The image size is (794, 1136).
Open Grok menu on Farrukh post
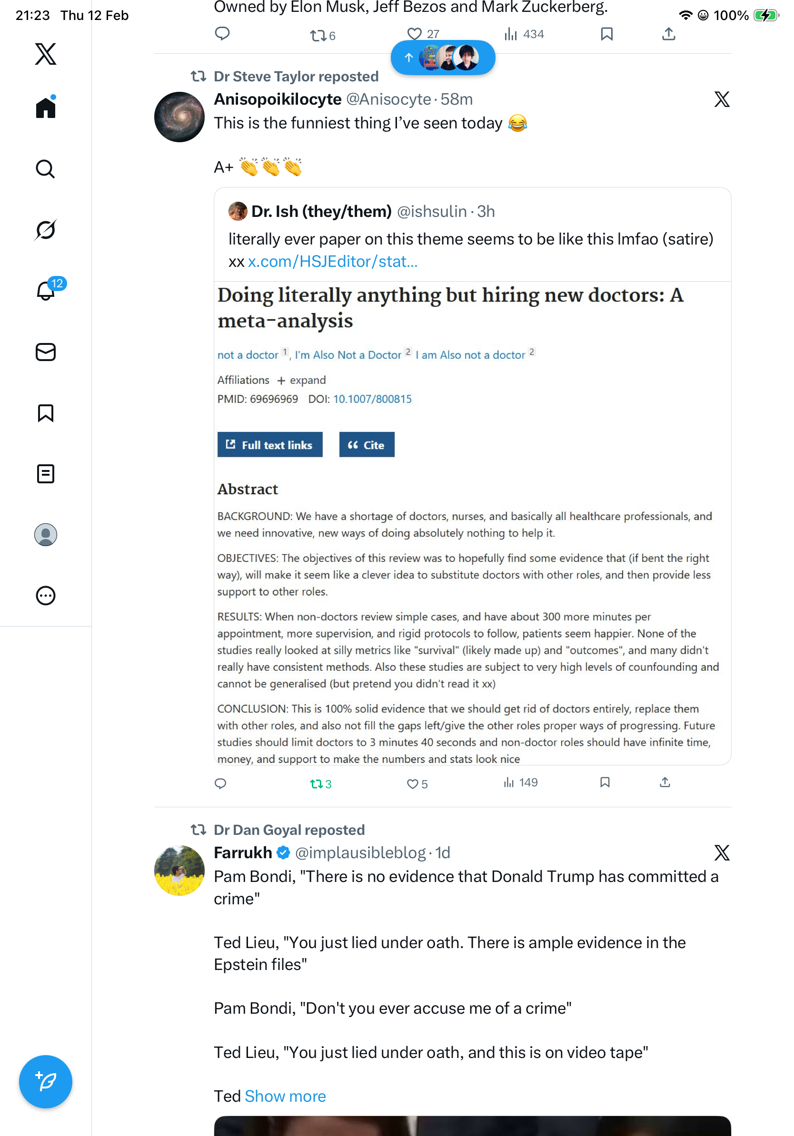(722, 852)
